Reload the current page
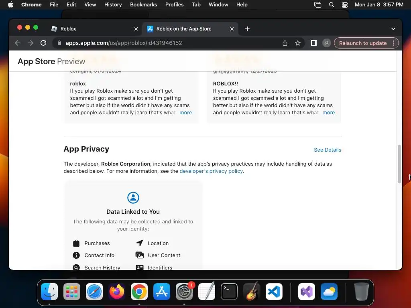 pyautogui.click(x=43, y=43)
